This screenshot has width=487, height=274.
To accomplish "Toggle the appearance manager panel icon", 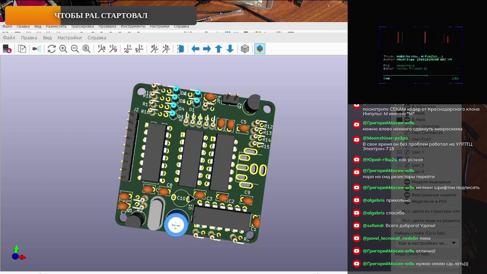I will coord(259,49).
